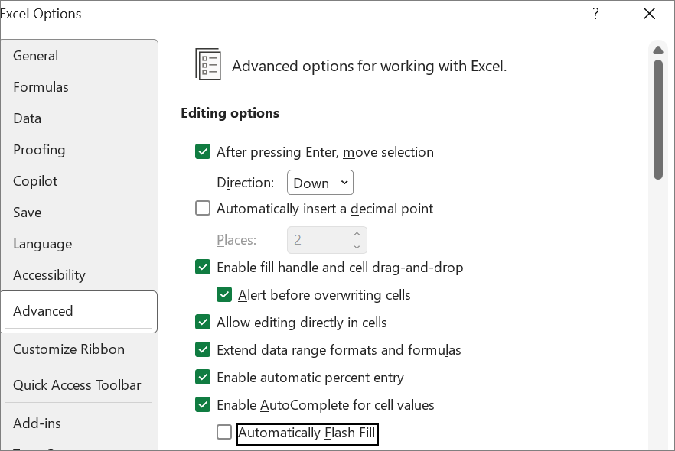This screenshot has height=451, width=675.
Task: Open the Save category
Action: (27, 213)
